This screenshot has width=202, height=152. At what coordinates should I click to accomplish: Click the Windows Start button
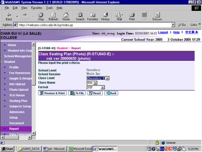click(7, 149)
